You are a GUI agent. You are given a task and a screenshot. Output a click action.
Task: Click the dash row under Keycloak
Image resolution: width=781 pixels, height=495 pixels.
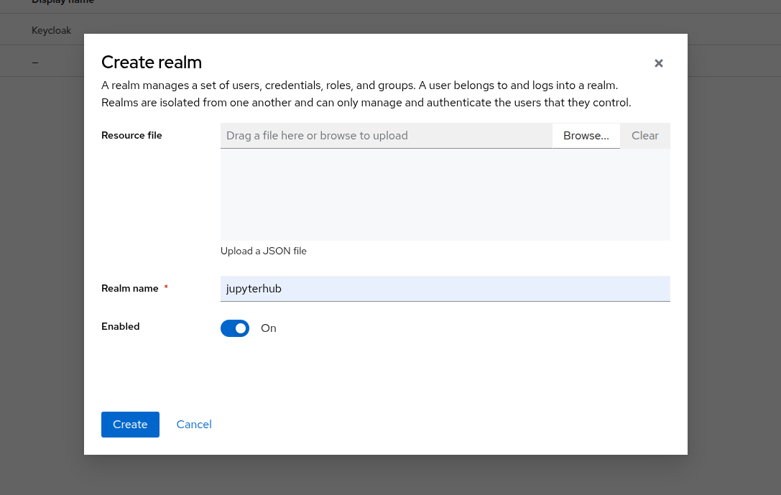[x=35, y=62]
